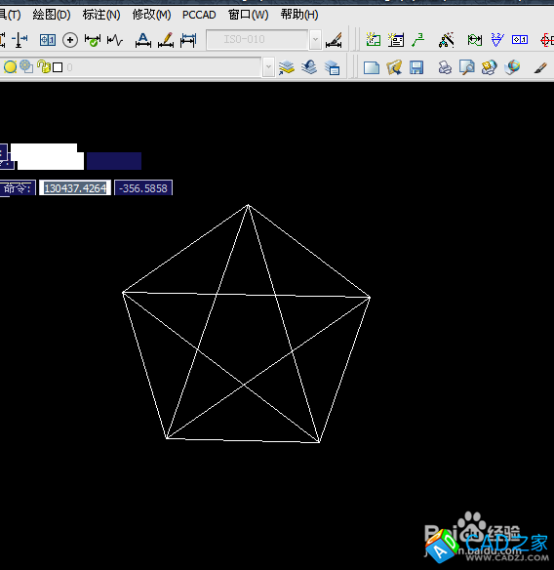The height and width of the screenshot is (570, 554).
Task: Click the white layer color swatch
Action: click(58, 67)
